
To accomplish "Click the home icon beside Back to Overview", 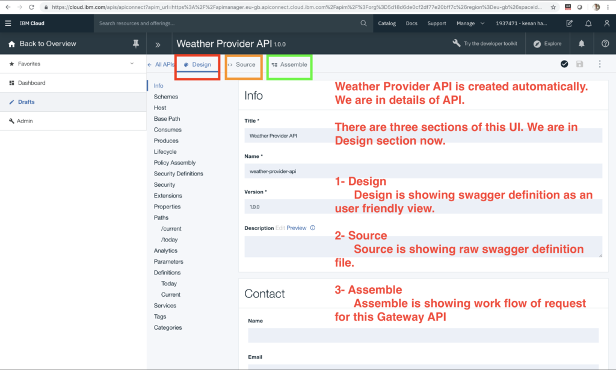I will [12, 44].
